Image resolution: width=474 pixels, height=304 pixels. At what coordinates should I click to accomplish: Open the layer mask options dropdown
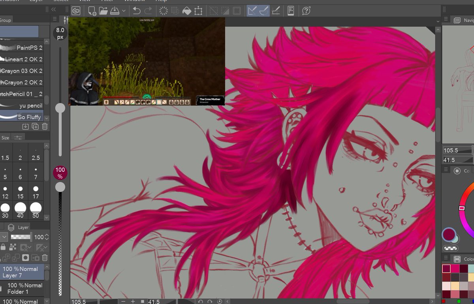[x=26, y=248]
